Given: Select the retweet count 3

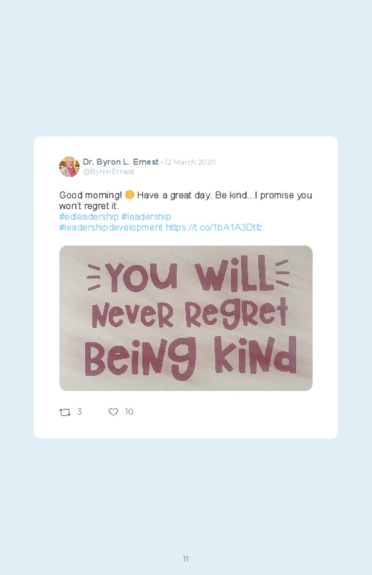Looking at the screenshot, I should (79, 412).
